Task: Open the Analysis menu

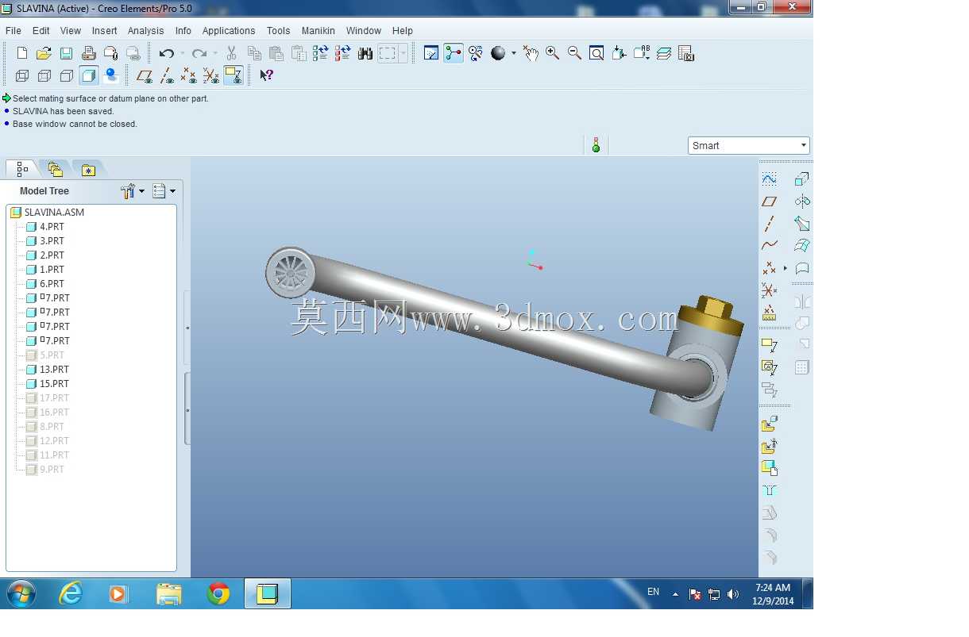Action: point(145,30)
